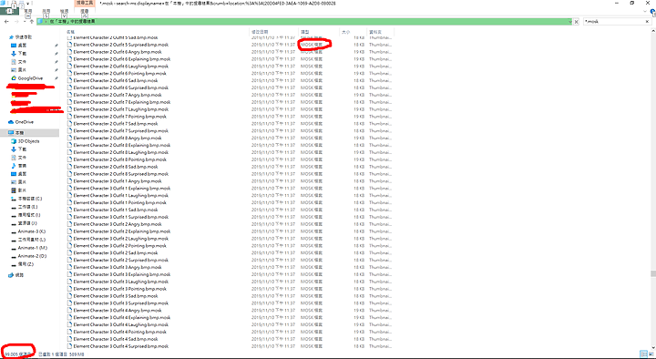The height and width of the screenshot is (359, 656).
Task: Go back with the Back arrow
Action: click(6, 21)
